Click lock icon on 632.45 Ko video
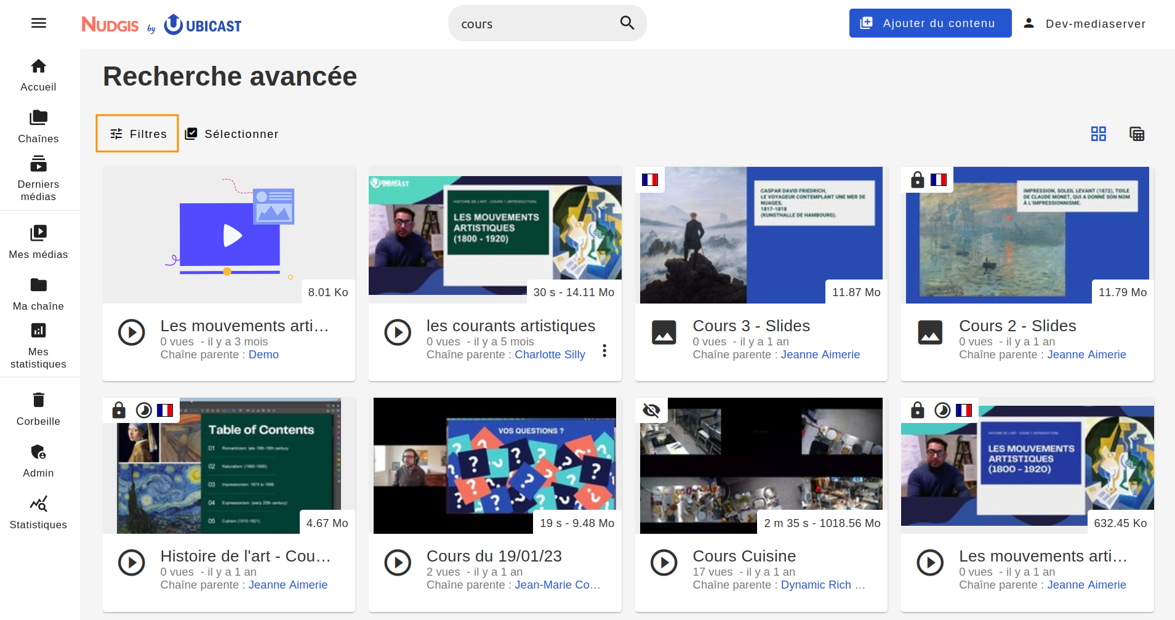1175x620 pixels. (917, 410)
